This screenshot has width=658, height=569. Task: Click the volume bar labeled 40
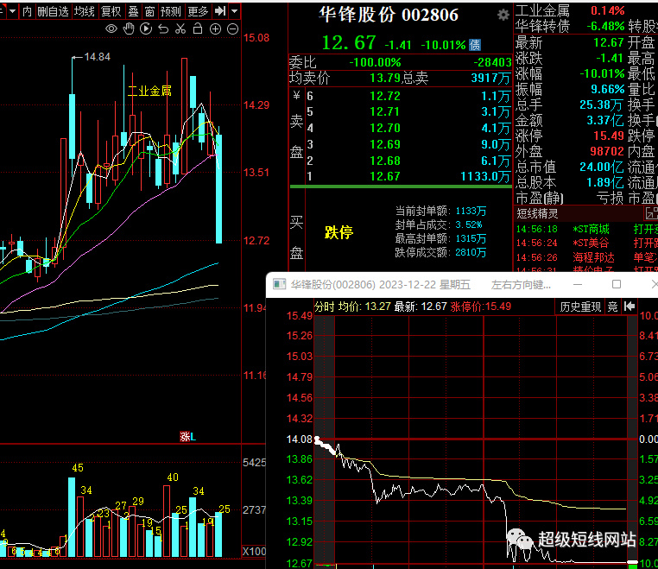point(167,522)
